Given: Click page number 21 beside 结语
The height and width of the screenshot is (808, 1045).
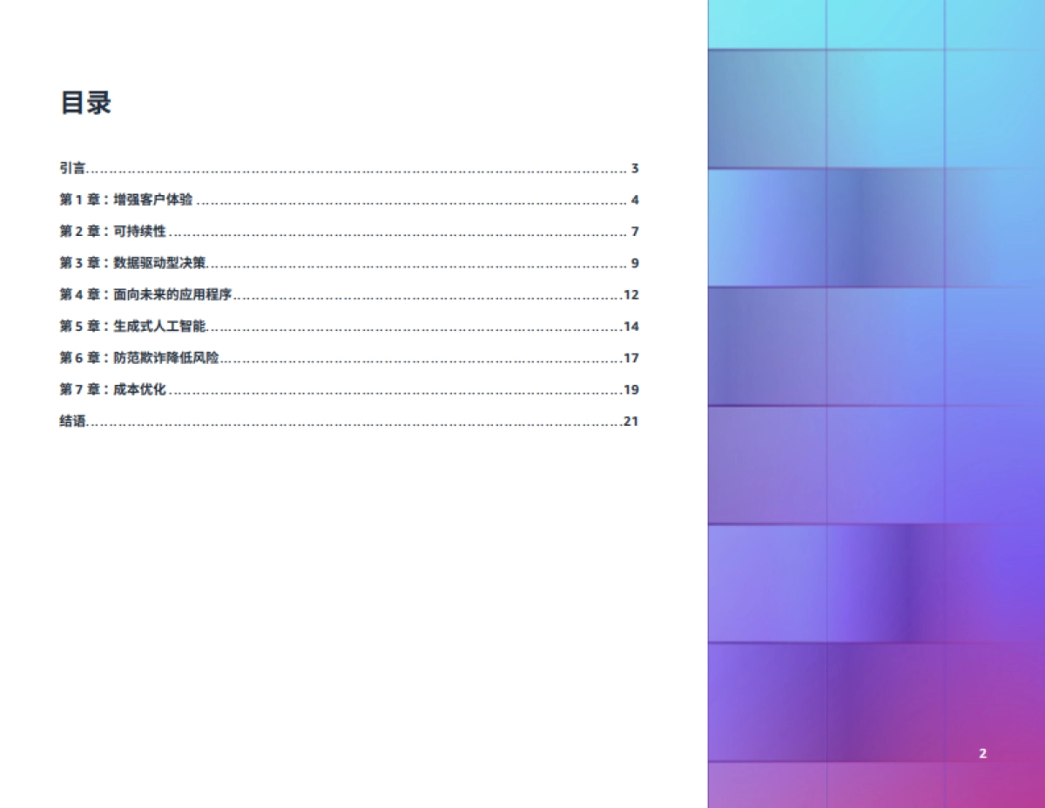Looking at the screenshot, I should coord(631,421).
